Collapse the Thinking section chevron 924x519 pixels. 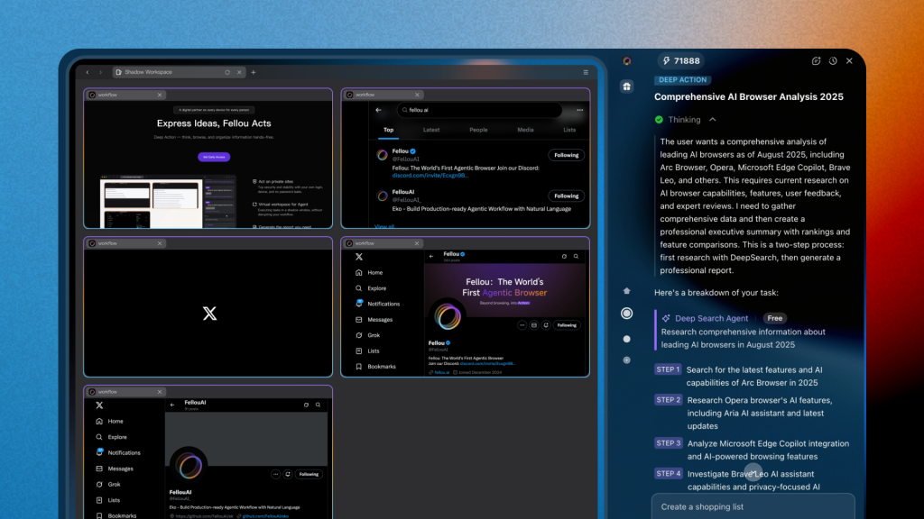coord(712,120)
